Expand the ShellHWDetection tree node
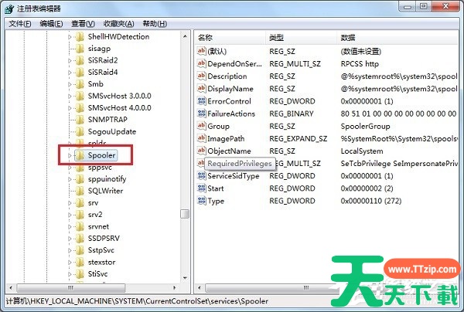Image resolution: width=464 pixels, height=312 pixels. pyautogui.click(x=70, y=37)
